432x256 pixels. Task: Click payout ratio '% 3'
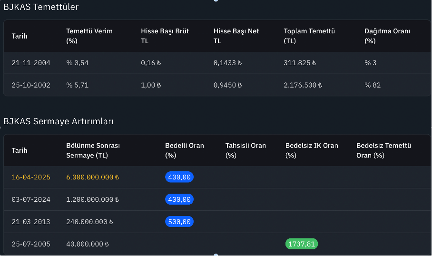point(370,63)
